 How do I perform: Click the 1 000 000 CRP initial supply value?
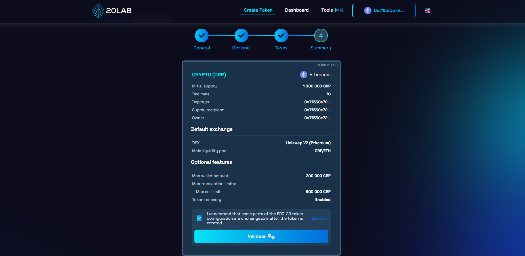tap(317, 86)
